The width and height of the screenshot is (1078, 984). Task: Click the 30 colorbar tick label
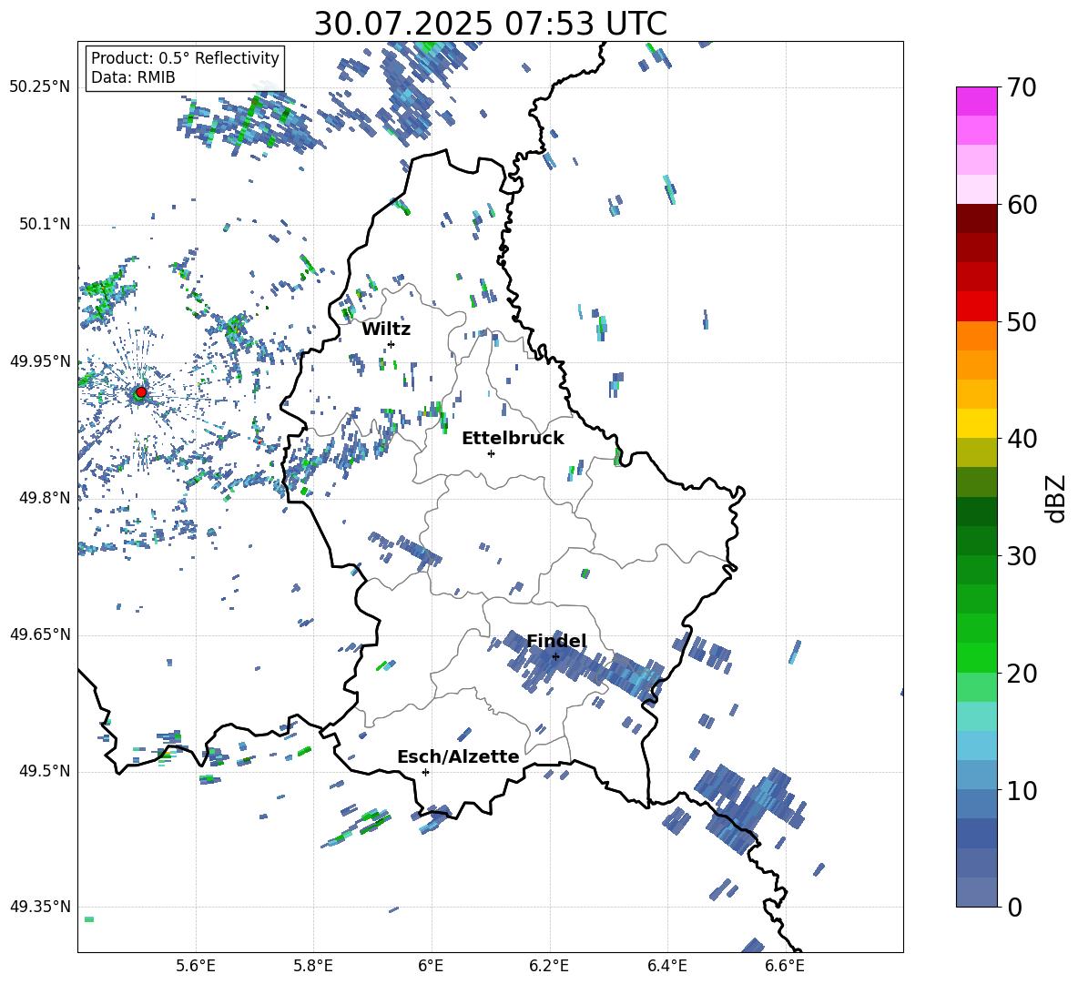click(1022, 555)
